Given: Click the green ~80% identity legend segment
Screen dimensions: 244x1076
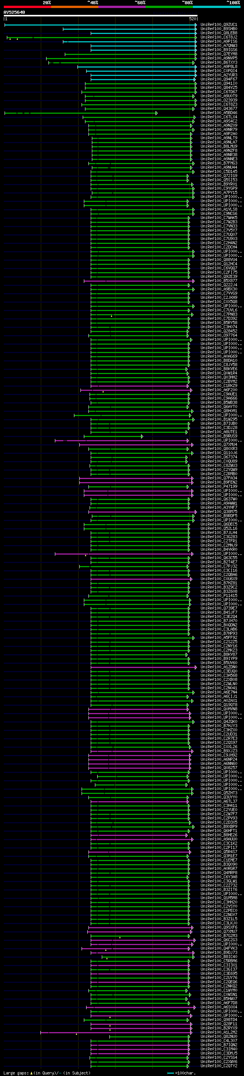Looking at the screenshot, I should pyautogui.click(x=169, y=7).
